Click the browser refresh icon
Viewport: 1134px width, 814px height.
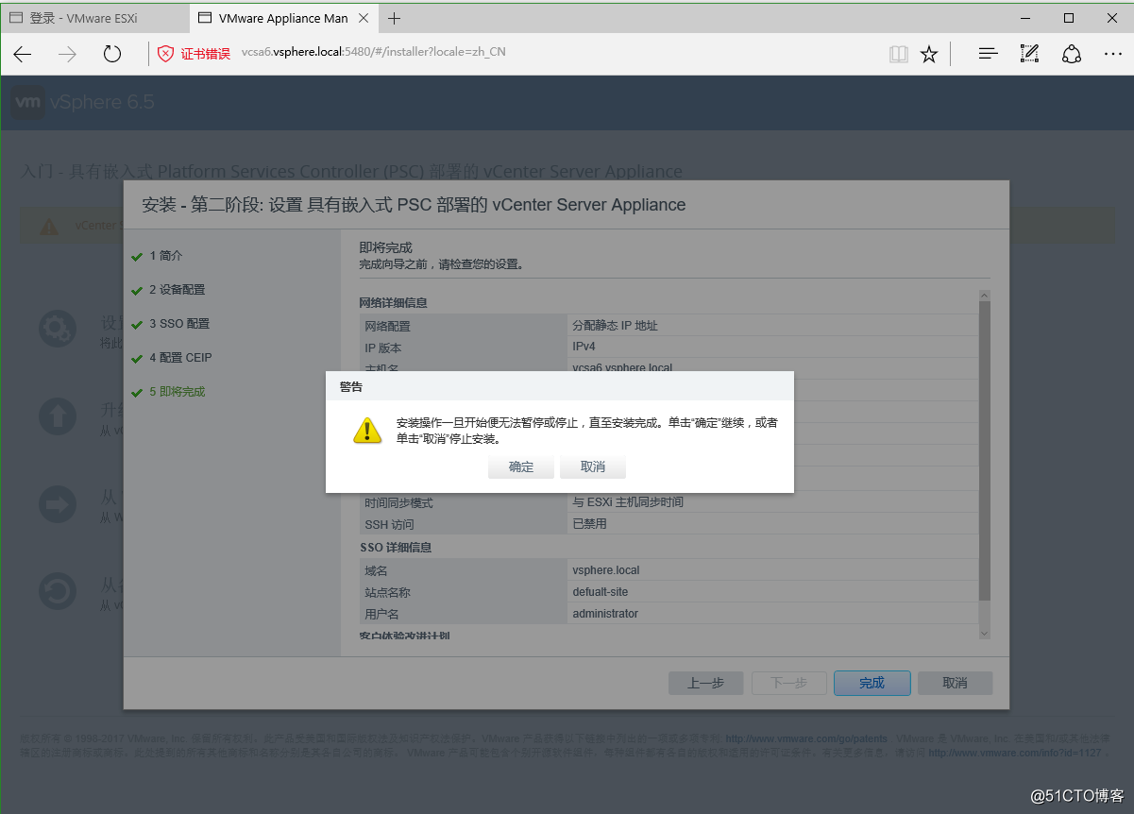pos(112,54)
